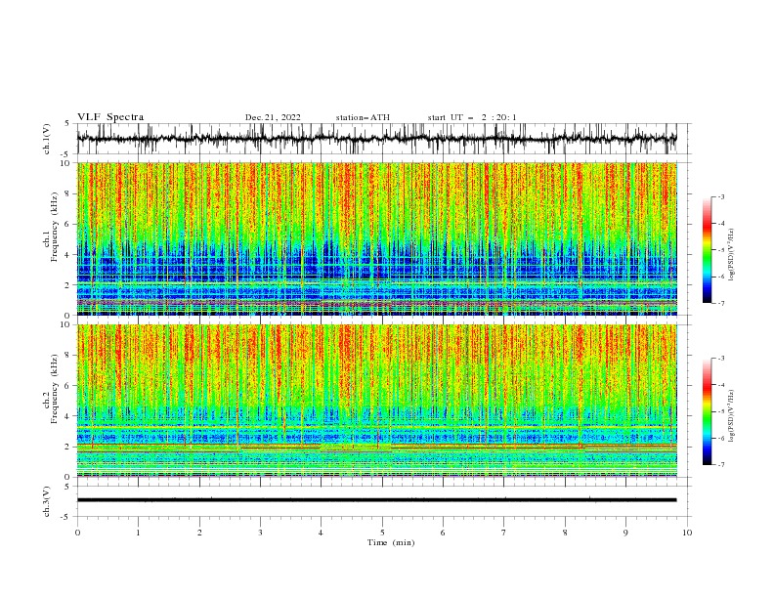This screenshot has height=598, width=774.
Task: Click the "start UT = 2 :20: 1" text
Action: click(x=472, y=117)
